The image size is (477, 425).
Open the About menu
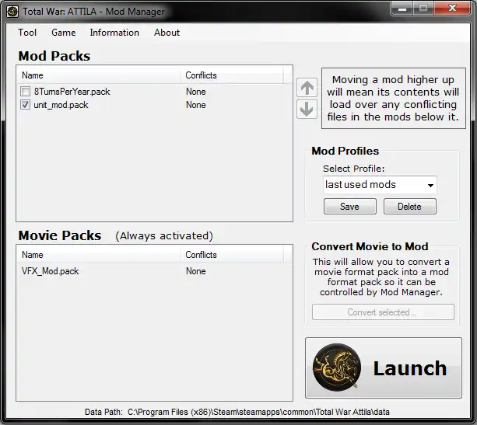click(x=167, y=33)
